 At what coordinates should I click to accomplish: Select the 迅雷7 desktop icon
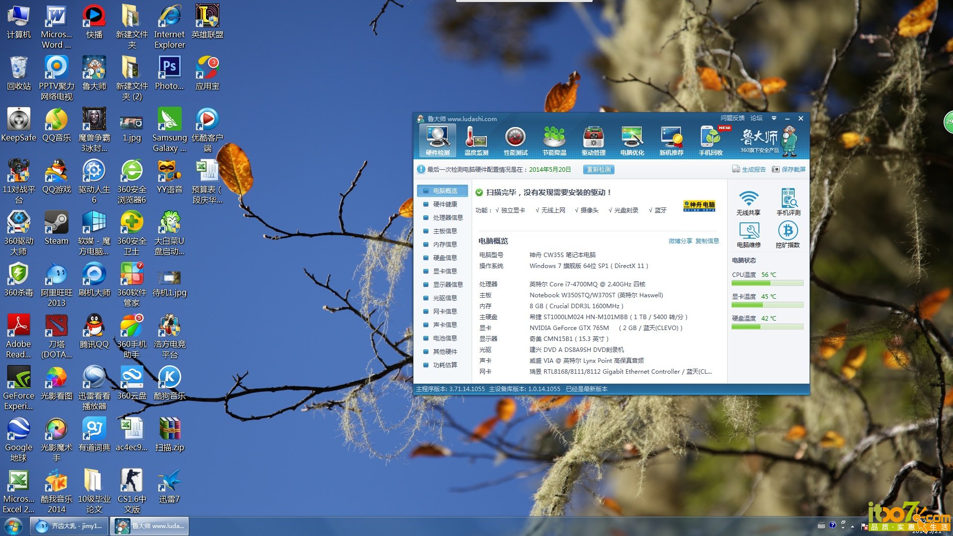point(170,486)
